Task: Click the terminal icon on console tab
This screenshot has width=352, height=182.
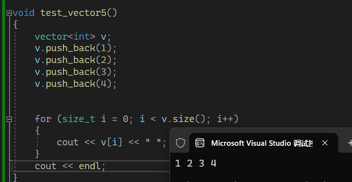Action: pos(200,143)
